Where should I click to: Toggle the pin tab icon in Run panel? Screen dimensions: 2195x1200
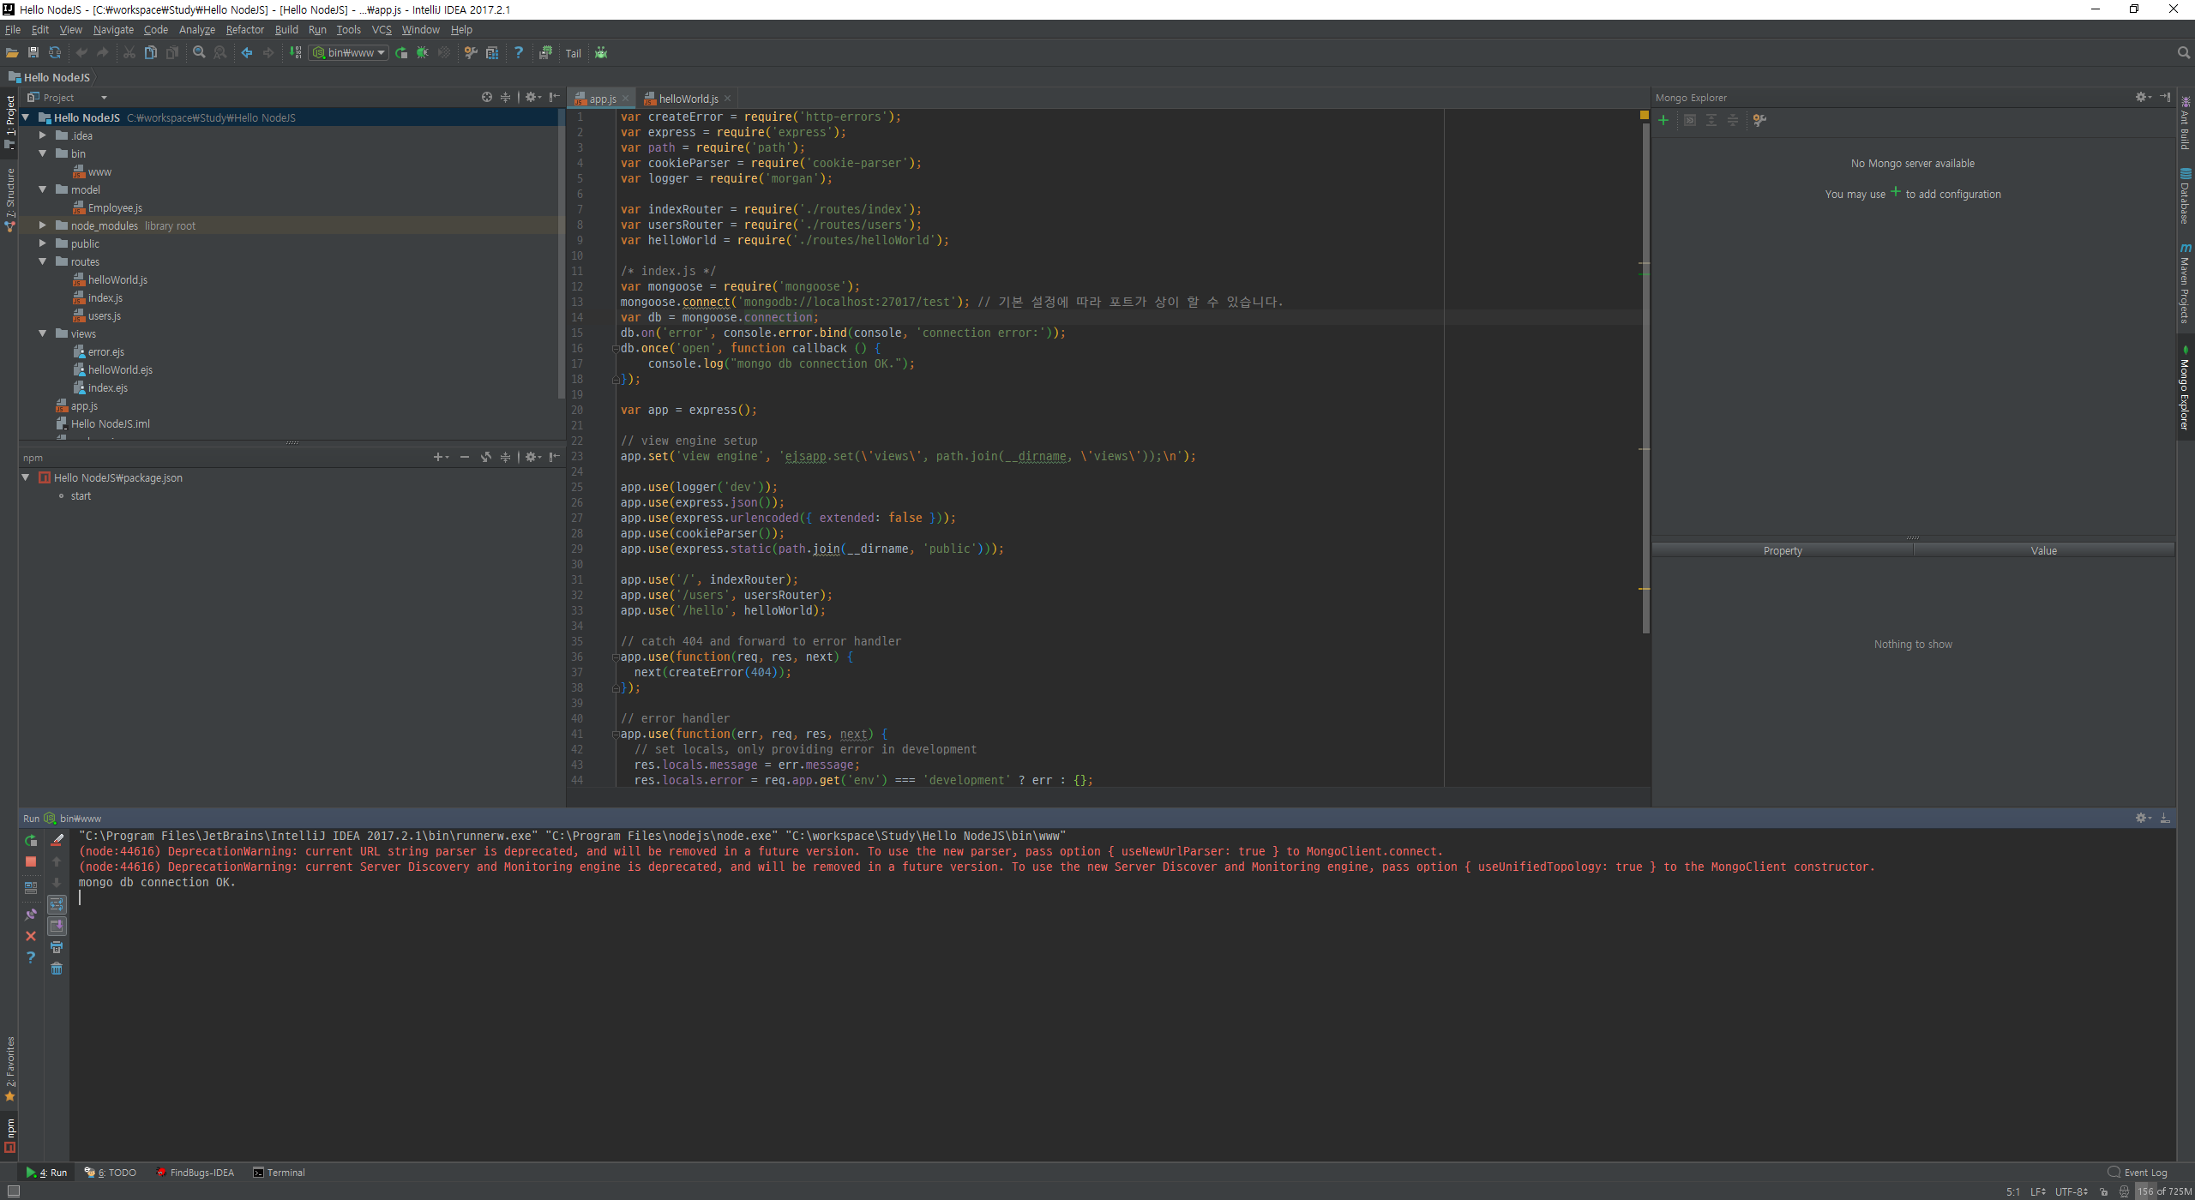(31, 915)
